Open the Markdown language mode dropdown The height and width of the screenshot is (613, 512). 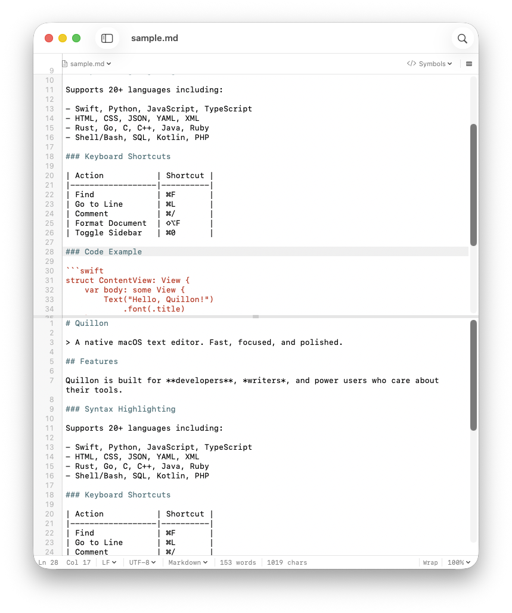[x=187, y=562]
